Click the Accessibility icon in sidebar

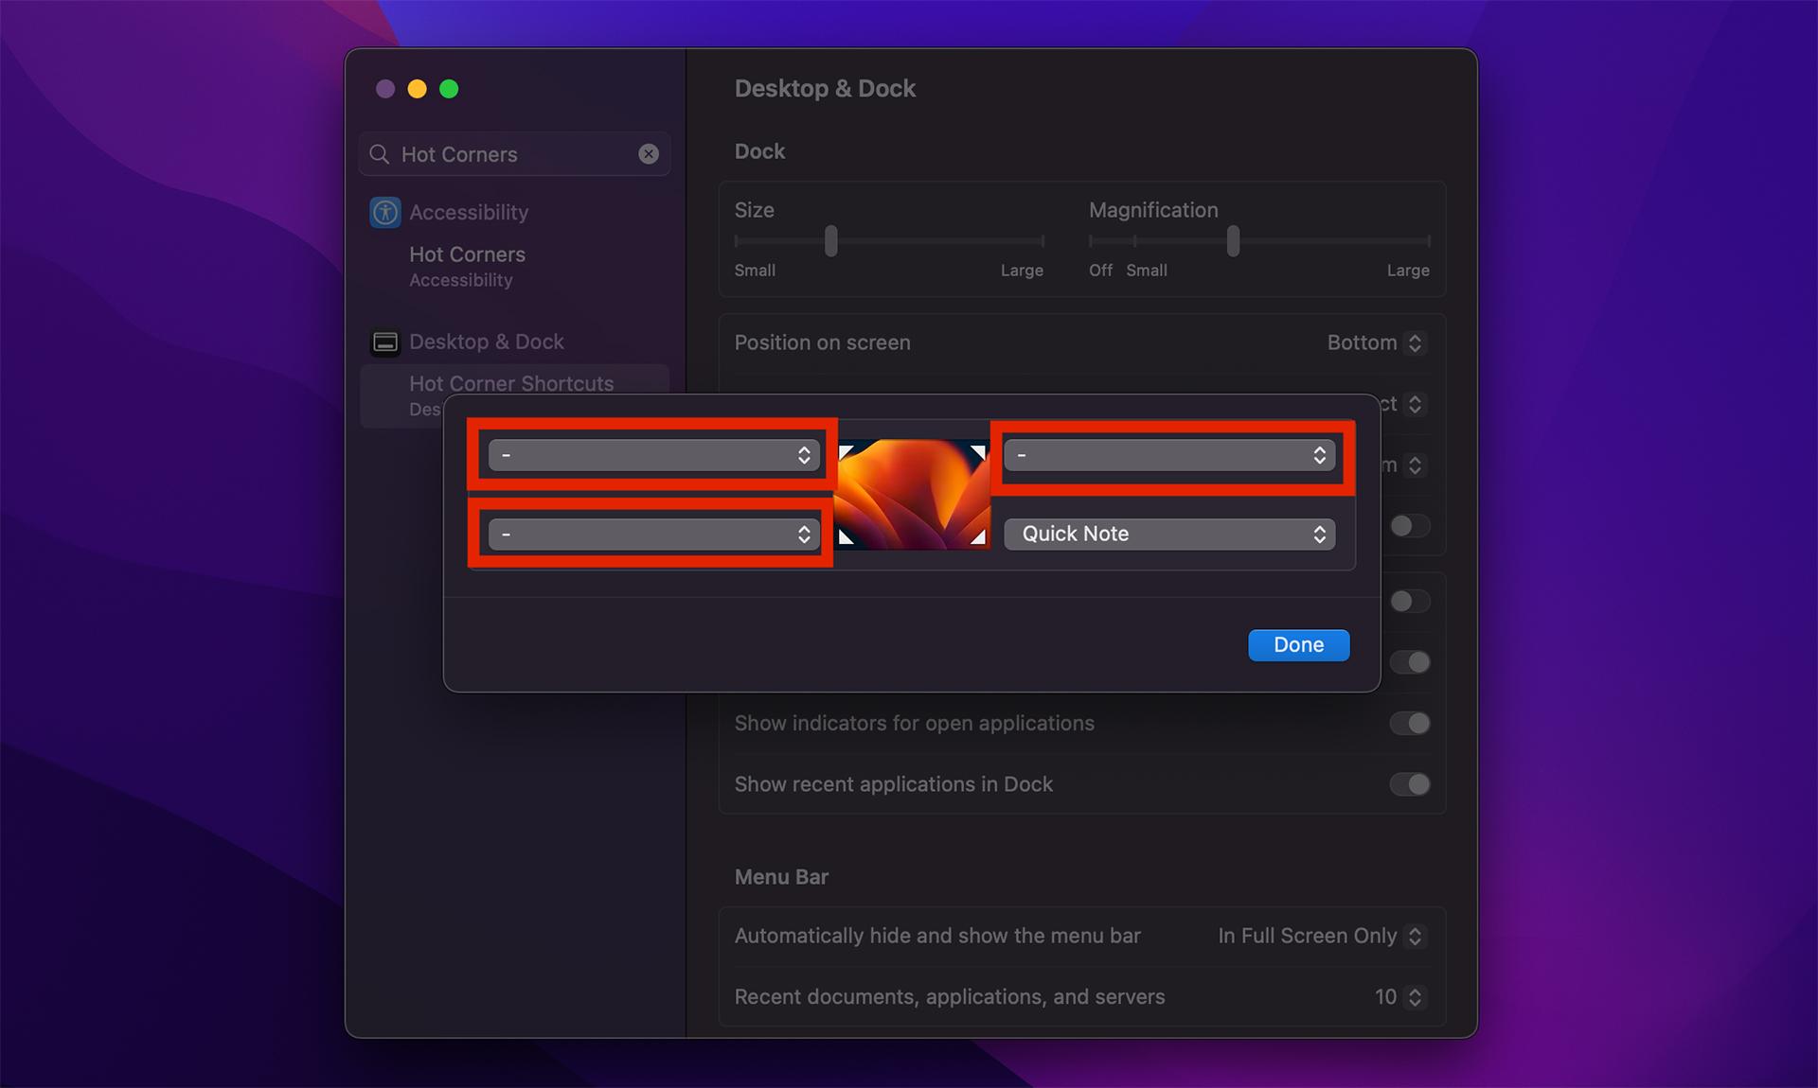coord(385,212)
